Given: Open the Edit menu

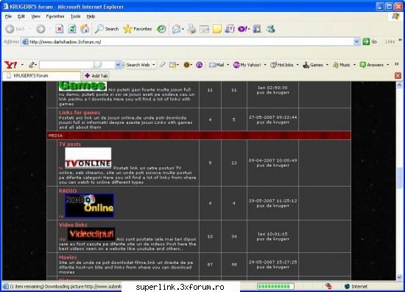Looking at the screenshot, I should [x=21, y=16].
